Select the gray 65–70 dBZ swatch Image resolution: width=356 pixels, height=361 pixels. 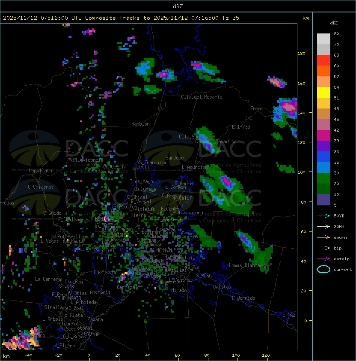[323, 49]
